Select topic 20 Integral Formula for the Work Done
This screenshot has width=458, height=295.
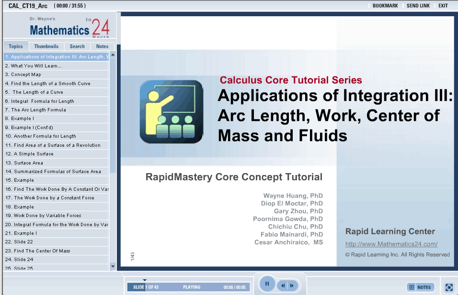pyautogui.click(x=57, y=224)
